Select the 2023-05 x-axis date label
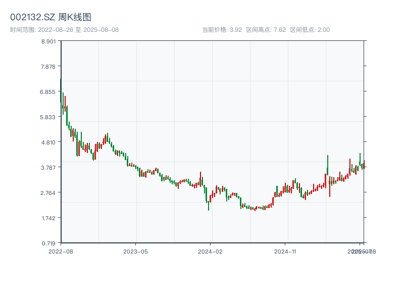Viewport: 404px width, 303px height. point(135,251)
